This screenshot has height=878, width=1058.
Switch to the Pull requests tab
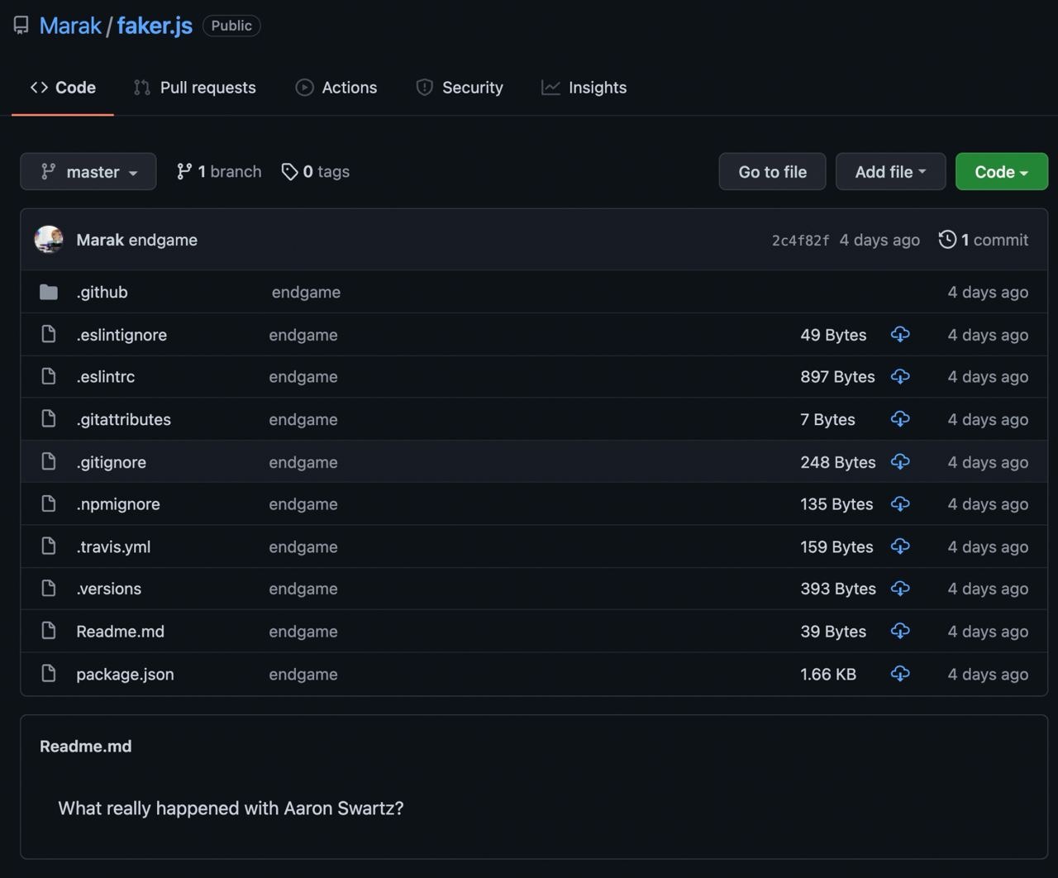tap(195, 88)
